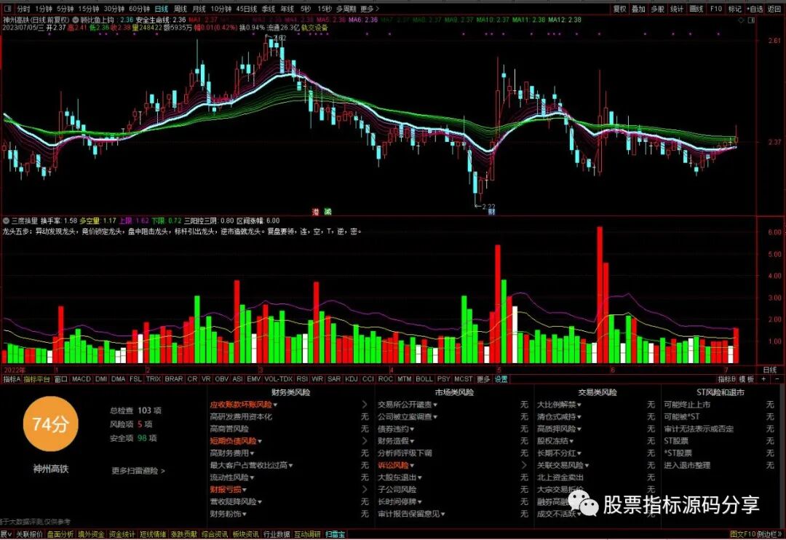
Task: Click the minus button to remove sub-window
Action: click(777, 379)
